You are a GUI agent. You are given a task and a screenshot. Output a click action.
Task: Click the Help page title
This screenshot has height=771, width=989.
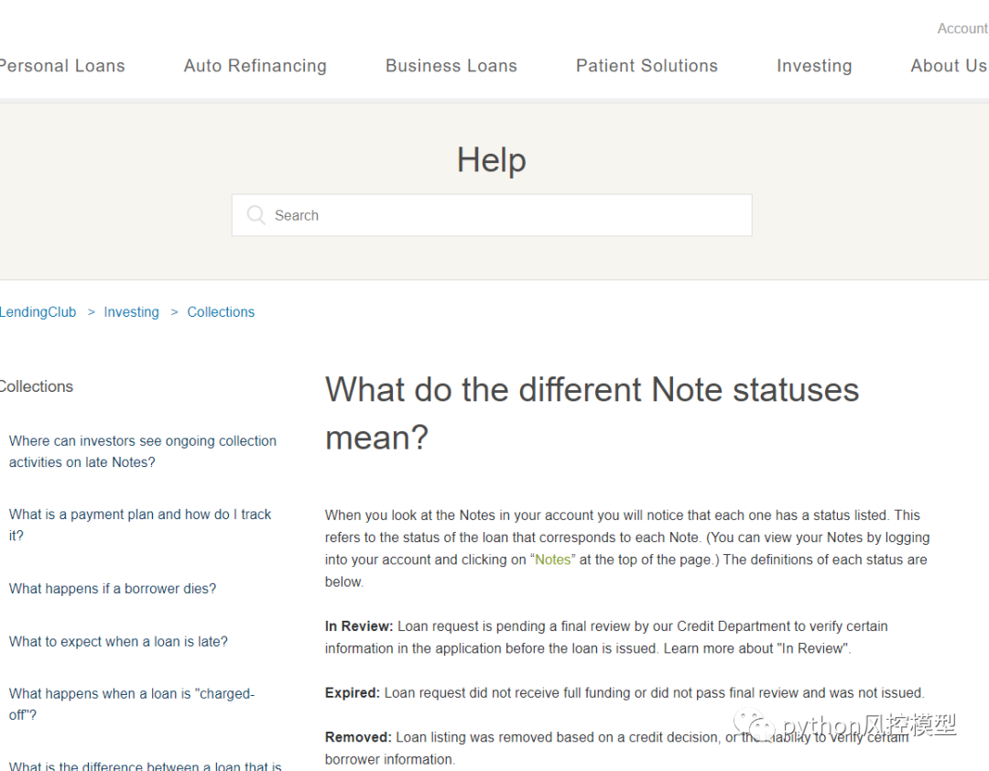click(x=492, y=159)
